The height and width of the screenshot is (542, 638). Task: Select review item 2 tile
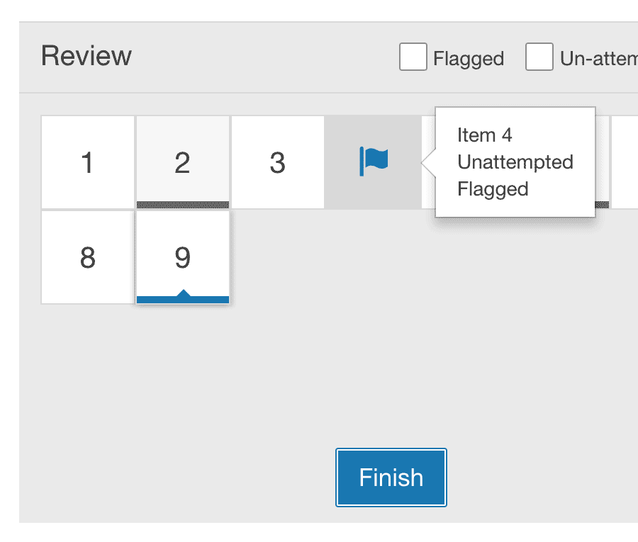click(183, 162)
